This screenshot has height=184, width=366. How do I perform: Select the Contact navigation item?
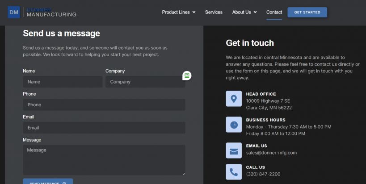tap(274, 12)
